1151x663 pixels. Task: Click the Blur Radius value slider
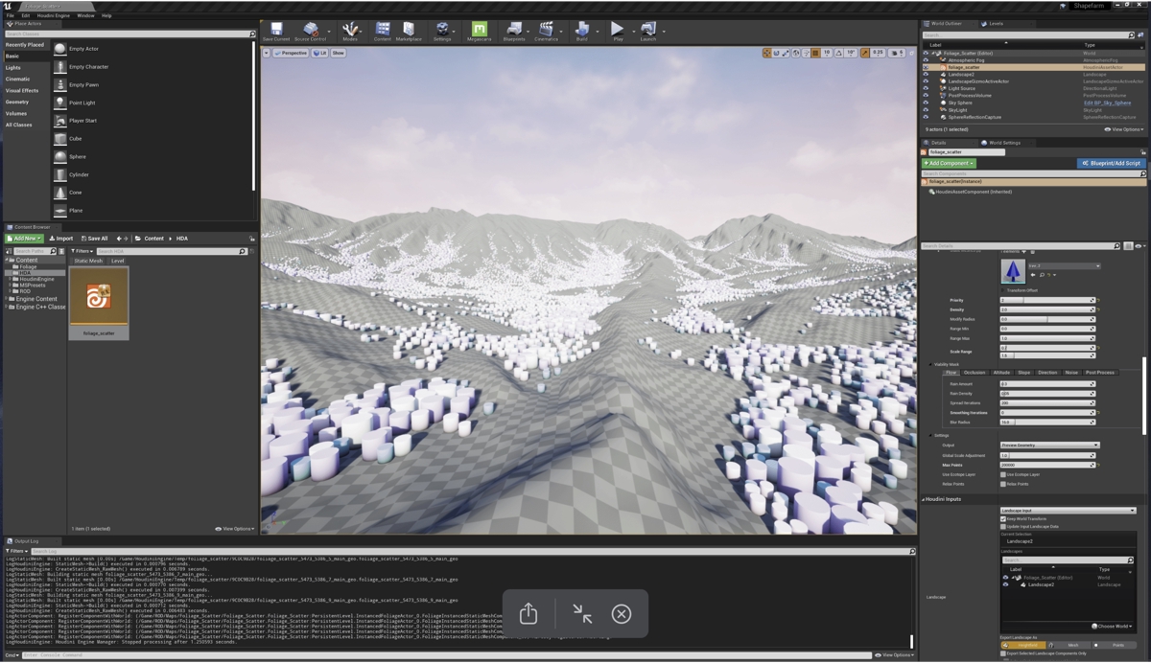pos(1047,422)
